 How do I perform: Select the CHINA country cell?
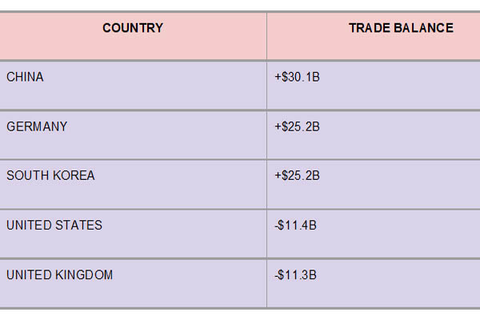pos(133,86)
